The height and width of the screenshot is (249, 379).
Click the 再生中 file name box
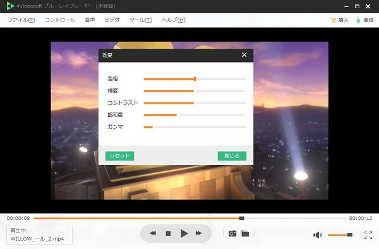click(x=39, y=235)
